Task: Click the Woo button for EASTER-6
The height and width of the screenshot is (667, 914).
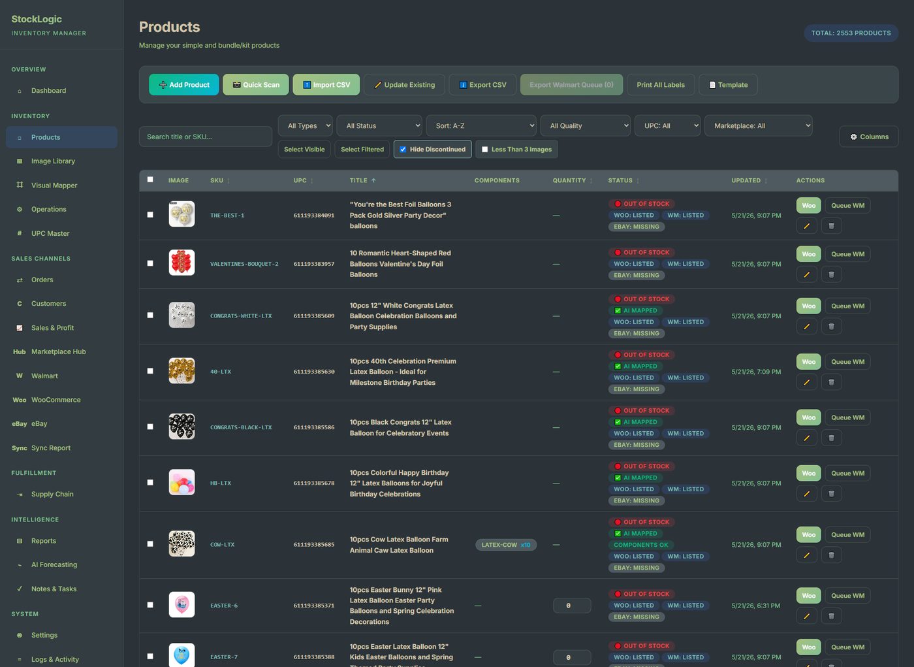Action: 809,596
